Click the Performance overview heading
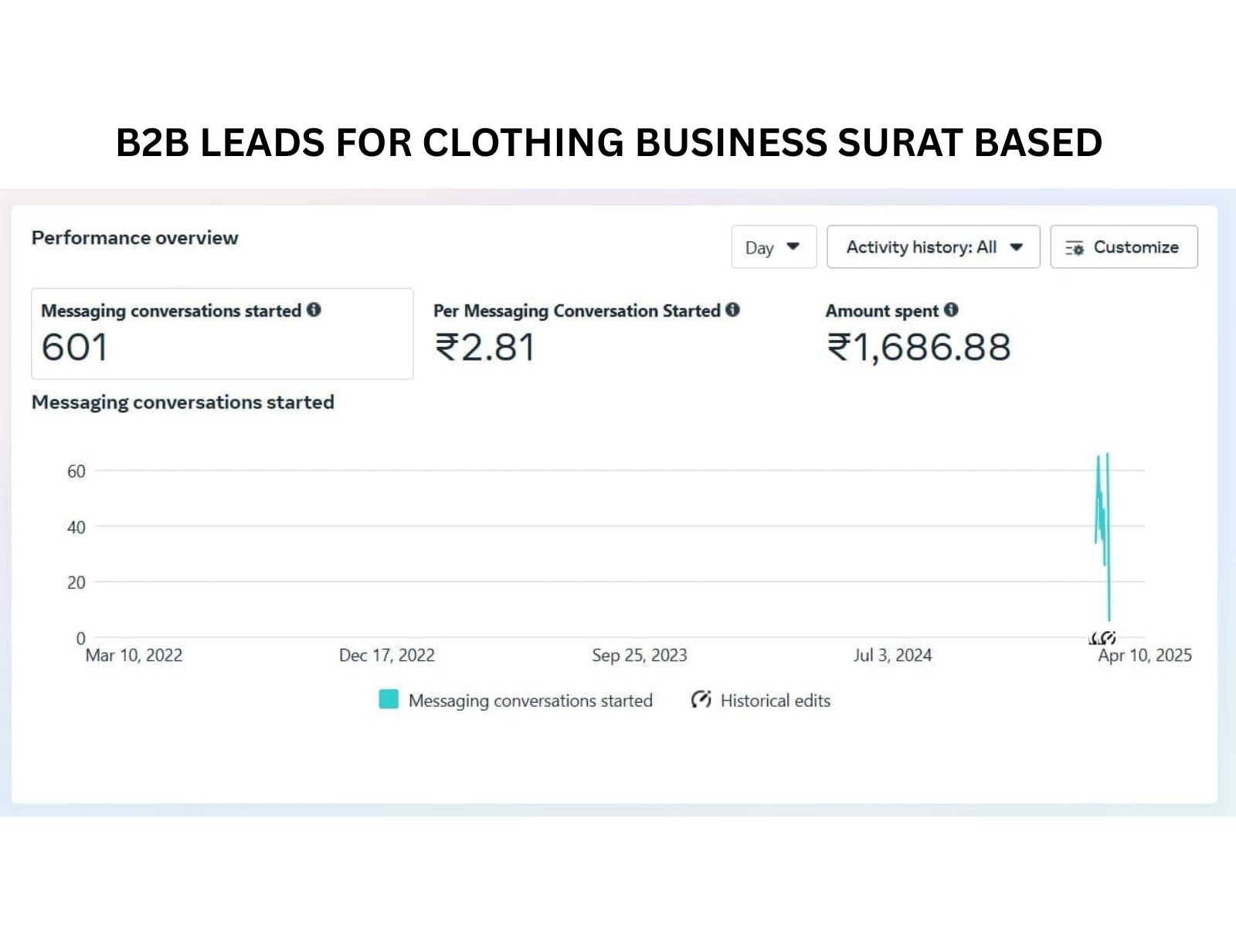Image resolution: width=1236 pixels, height=927 pixels. (135, 238)
